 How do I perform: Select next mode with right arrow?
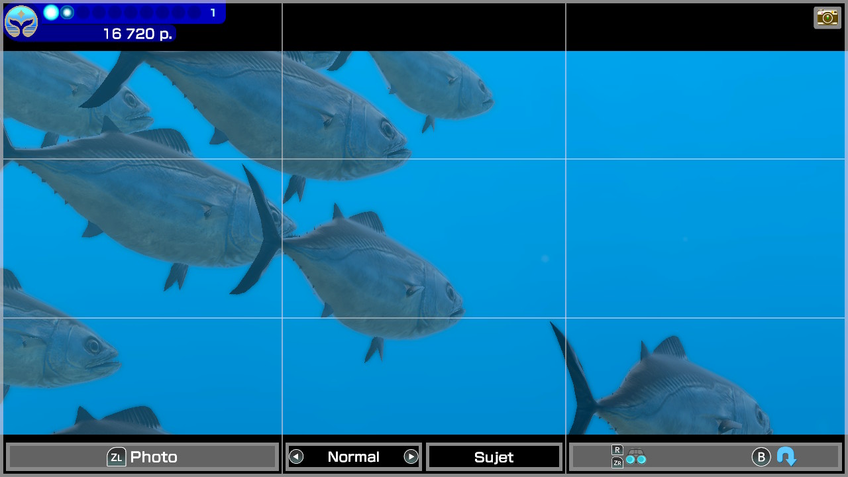(x=411, y=456)
